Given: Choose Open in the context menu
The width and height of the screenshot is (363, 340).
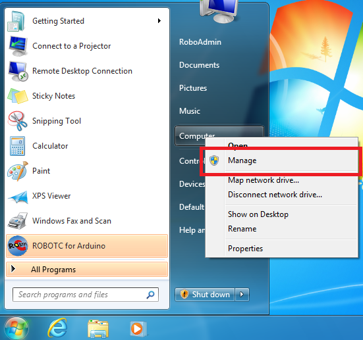Looking at the screenshot, I should pyautogui.click(x=238, y=145).
